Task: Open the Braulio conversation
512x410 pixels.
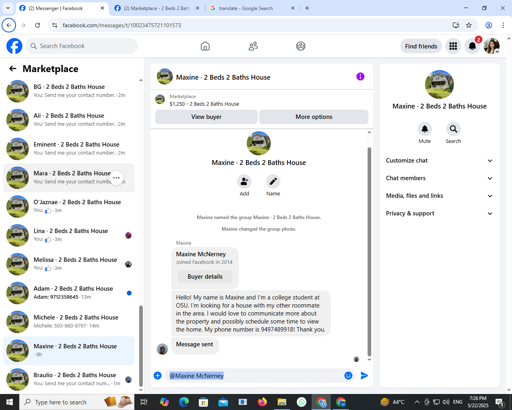Action: (x=69, y=380)
